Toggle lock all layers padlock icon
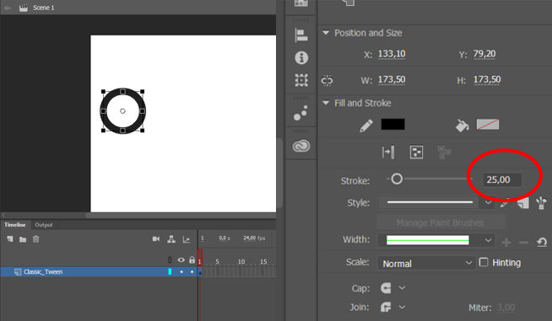Screen dimensions: 552x321 point(192,259)
